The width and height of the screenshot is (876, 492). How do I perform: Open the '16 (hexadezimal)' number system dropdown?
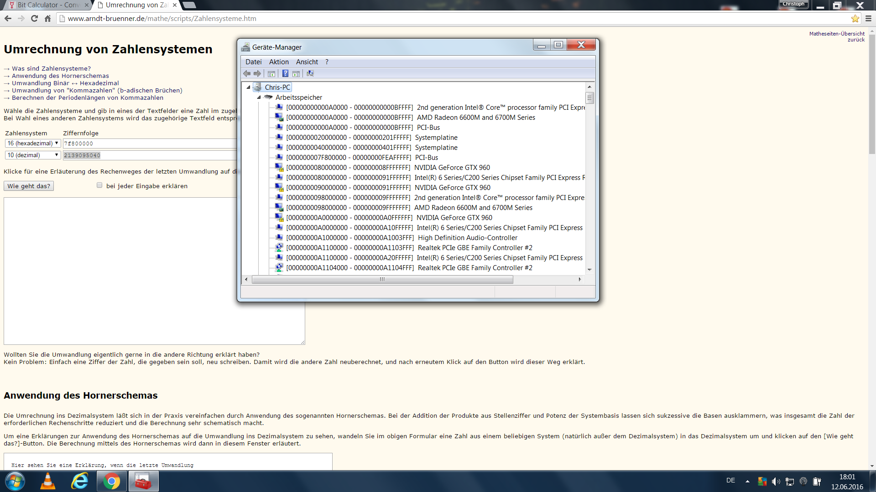[33, 143]
